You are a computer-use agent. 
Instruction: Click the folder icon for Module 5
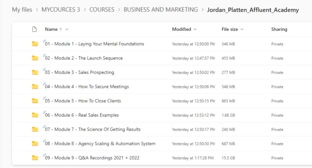click(35, 101)
